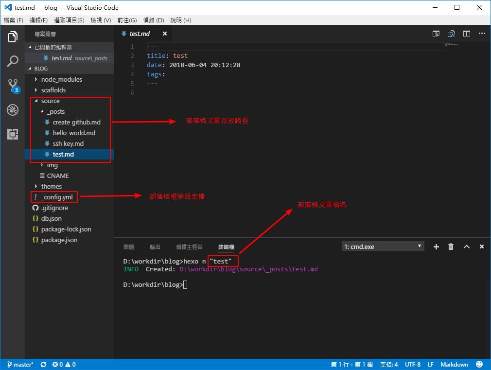491x370 pixels.
Task: Change the LF end-of-line sequence
Action: pos(431,364)
